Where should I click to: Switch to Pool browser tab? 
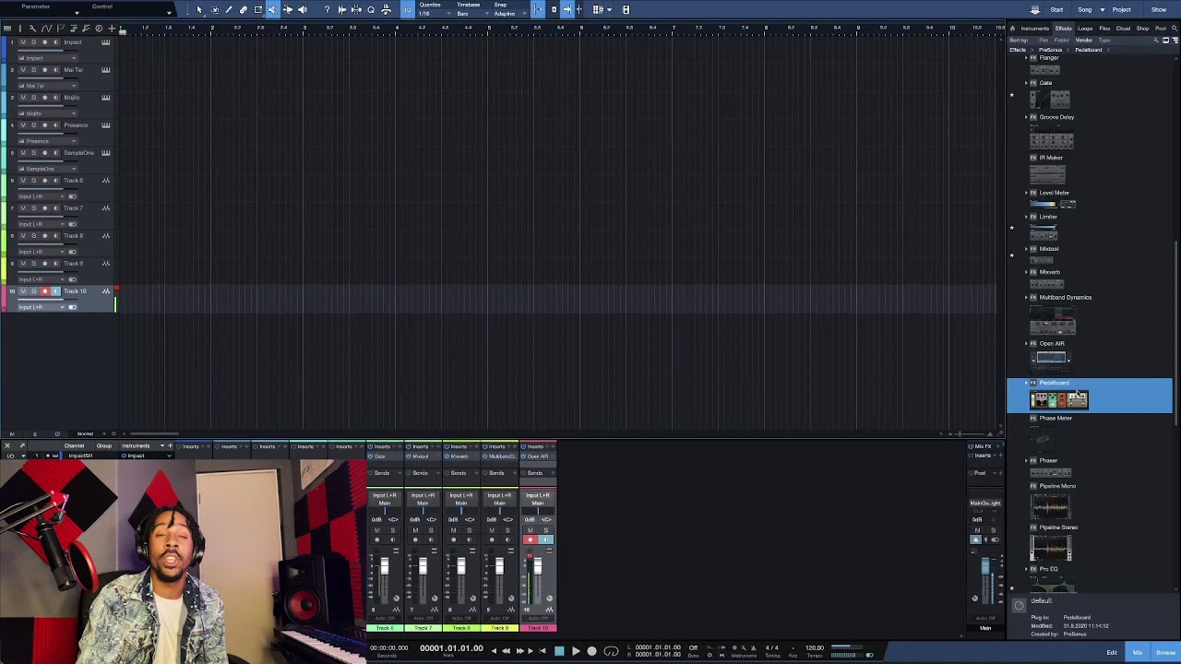click(x=1161, y=29)
